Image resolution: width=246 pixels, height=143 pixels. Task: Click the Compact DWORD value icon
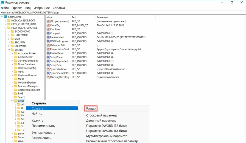pyautogui.click(x=48, y=33)
